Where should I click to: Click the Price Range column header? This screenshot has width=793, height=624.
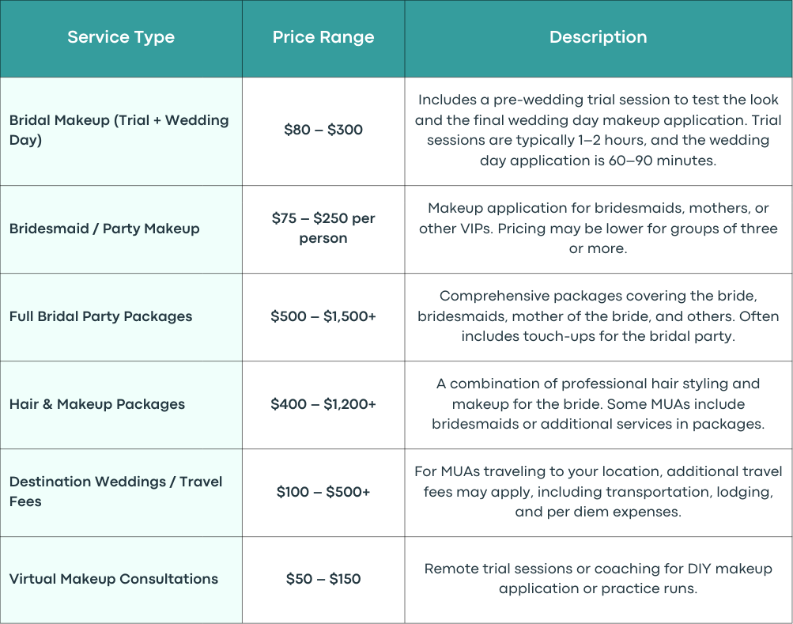(x=323, y=37)
